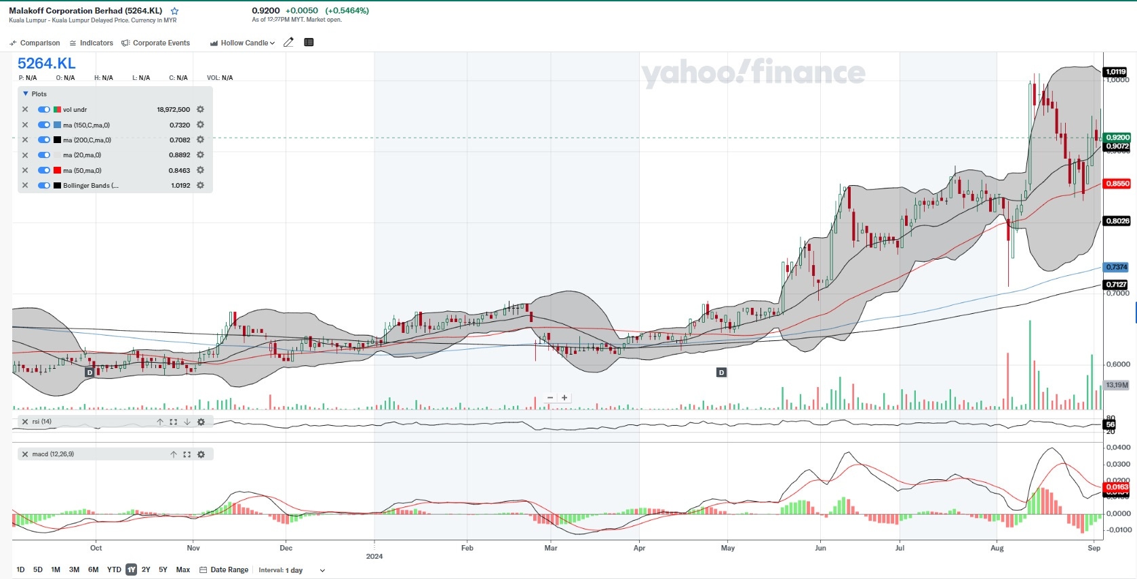
Task: Click the black Bollinger Bands swatch
Action: pyautogui.click(x=58, y=185)
